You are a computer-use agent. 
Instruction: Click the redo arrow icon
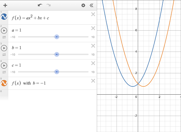(x=48, y=5)
